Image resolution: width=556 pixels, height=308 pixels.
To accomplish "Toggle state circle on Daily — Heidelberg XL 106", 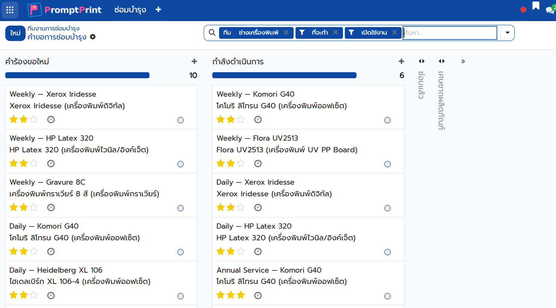I will point(181,296).
